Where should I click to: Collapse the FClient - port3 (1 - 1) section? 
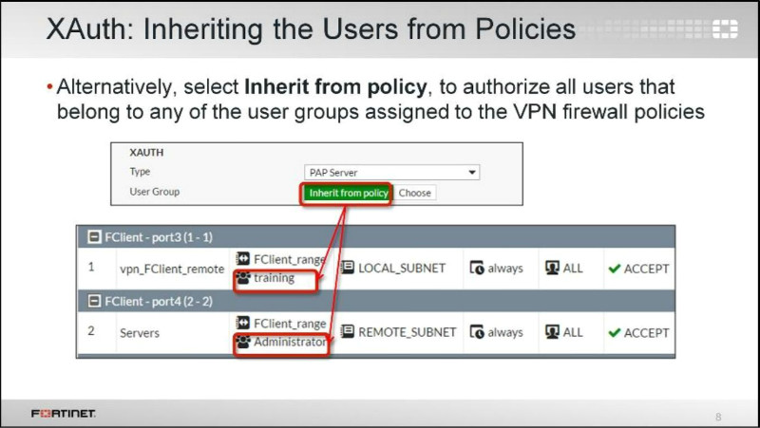[x=94, y=236]
